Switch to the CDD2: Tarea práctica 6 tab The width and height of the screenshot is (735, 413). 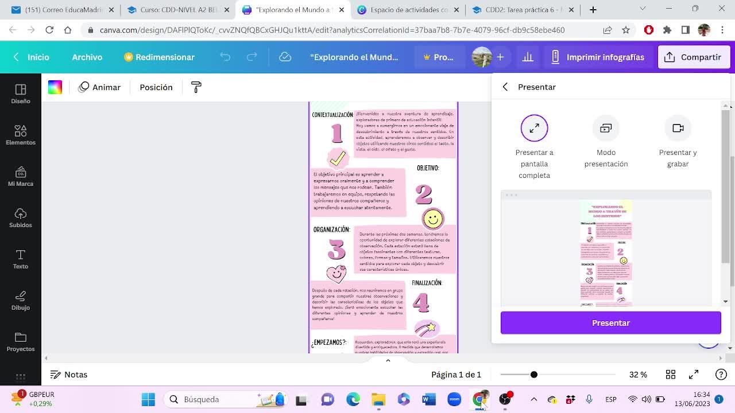[x=523, y=10]
